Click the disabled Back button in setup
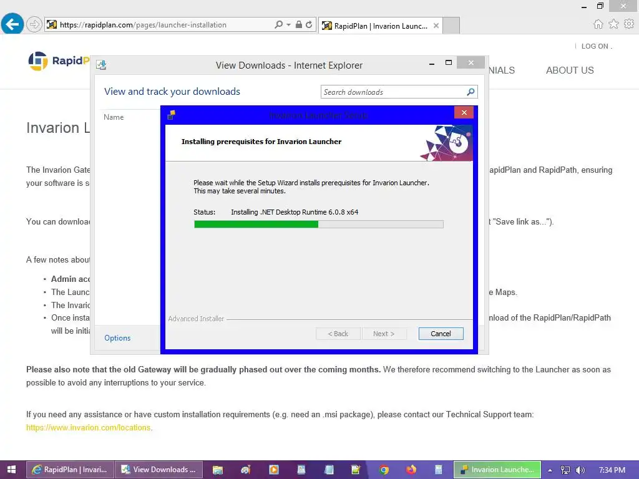This screenshot has height=479, width=639. point(338,334)
